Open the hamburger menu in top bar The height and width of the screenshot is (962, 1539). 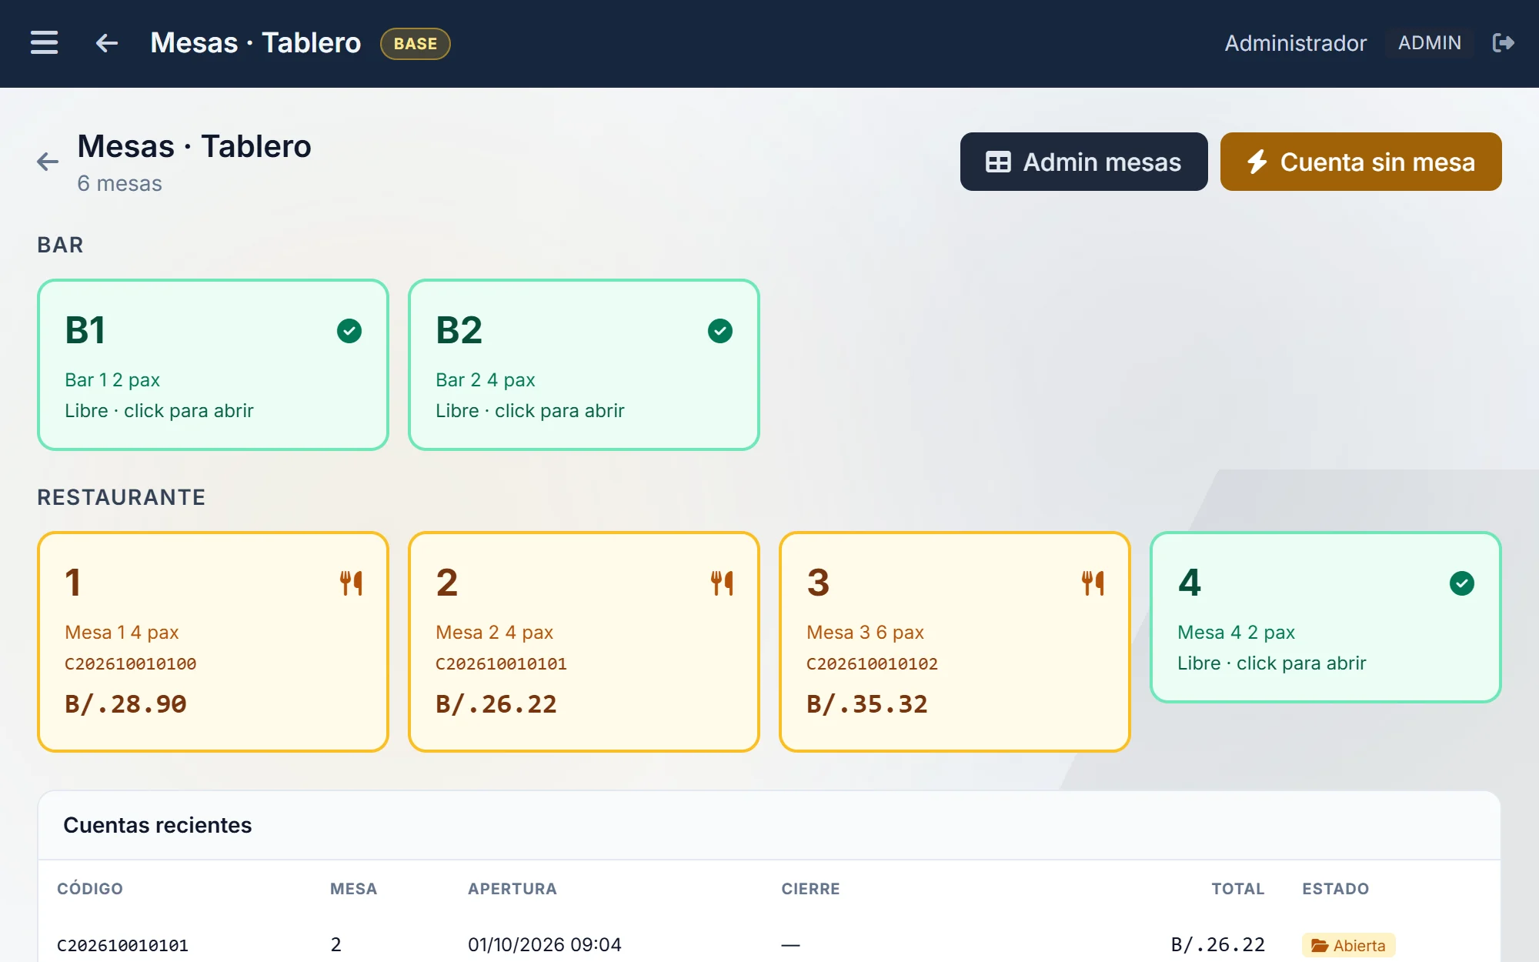(x=44, y=42)
